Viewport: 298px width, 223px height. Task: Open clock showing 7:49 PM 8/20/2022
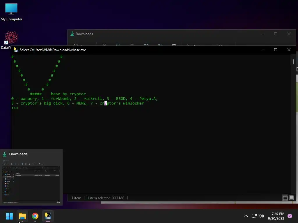click(x=276, y=216)
